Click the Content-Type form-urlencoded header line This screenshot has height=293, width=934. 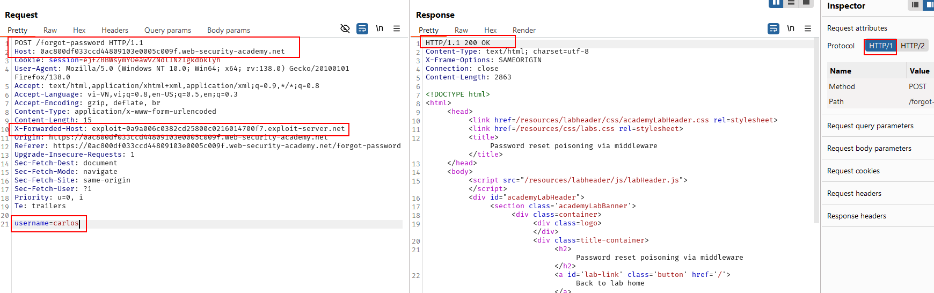coord(115,112)
